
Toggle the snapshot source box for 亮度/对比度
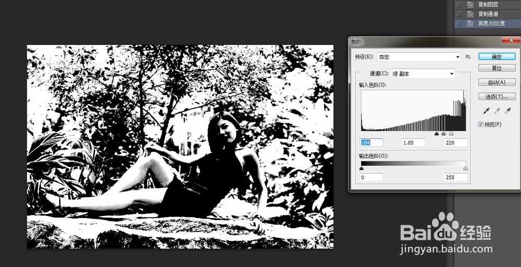click(x=459, y=23)
